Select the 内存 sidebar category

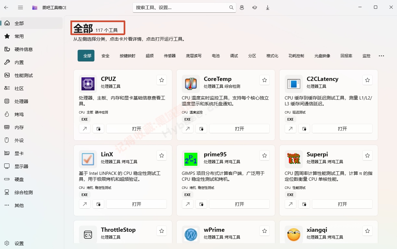coord(32,127)
